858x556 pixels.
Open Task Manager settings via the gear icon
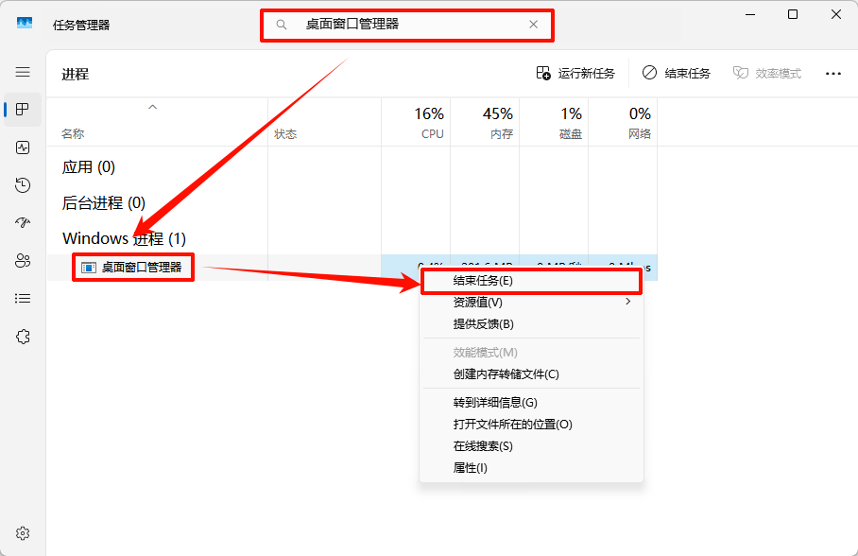tap(21, 532)
